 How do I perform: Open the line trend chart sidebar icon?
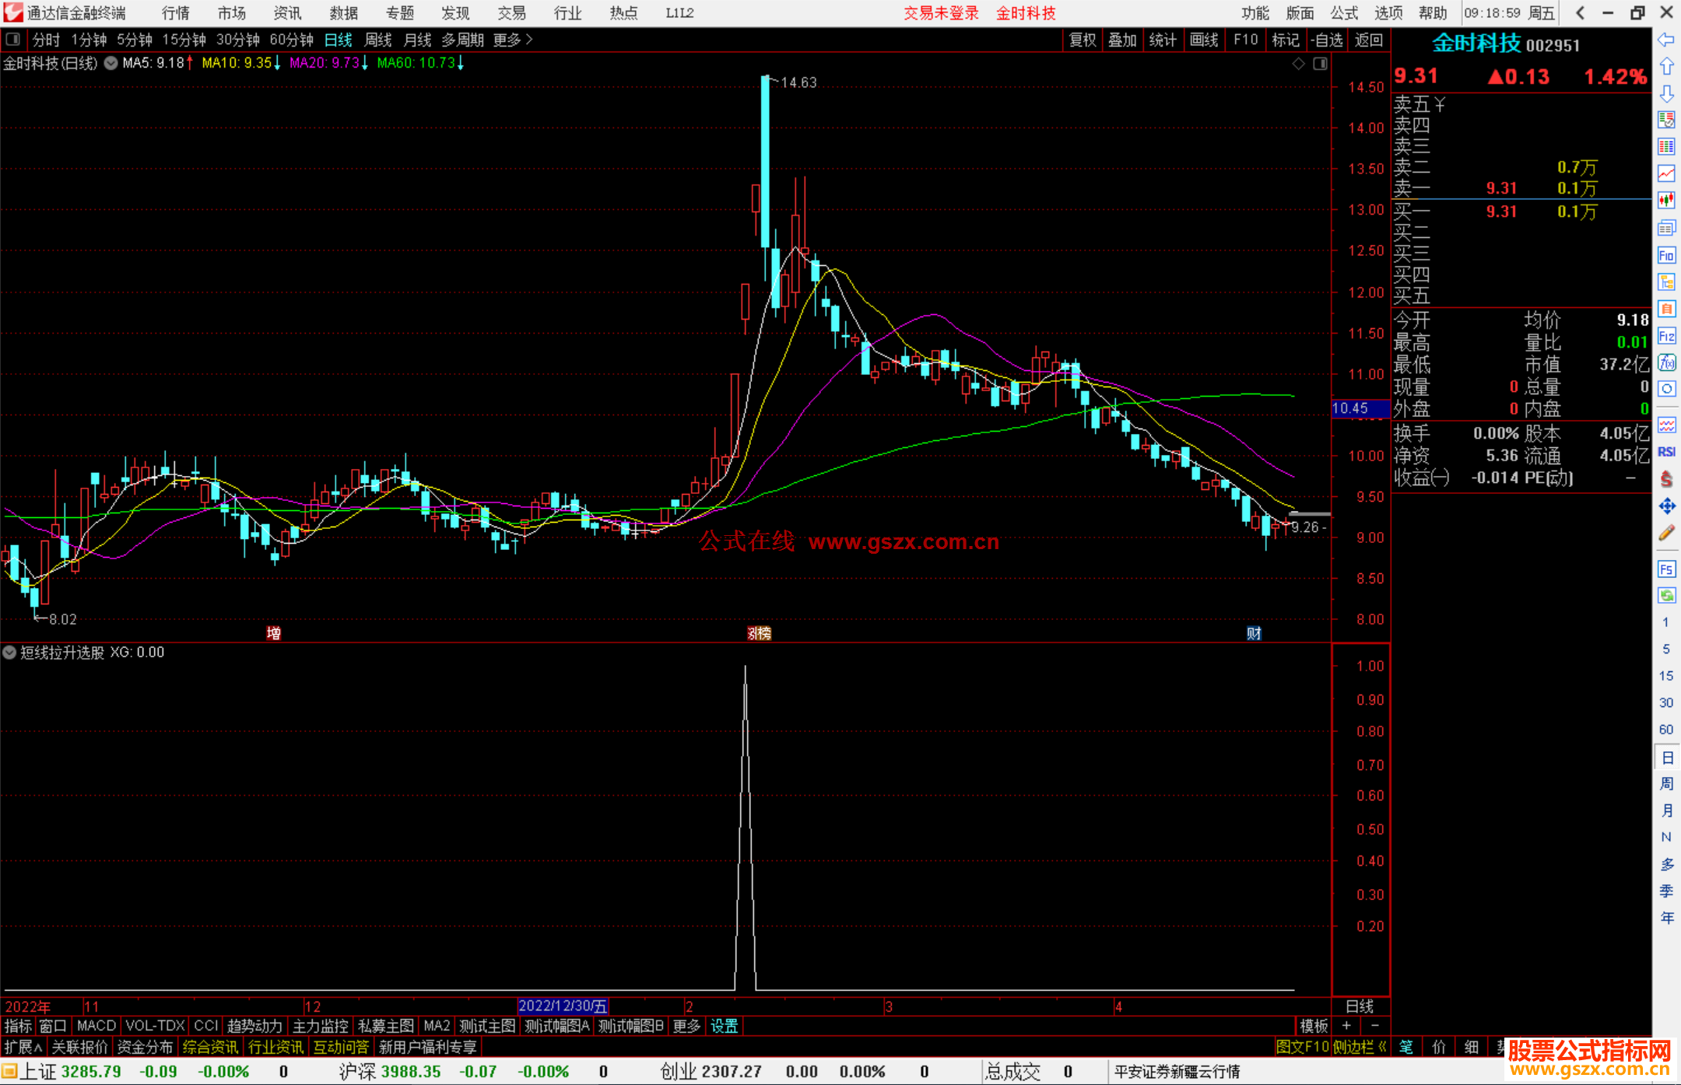tap(1666, 174)
